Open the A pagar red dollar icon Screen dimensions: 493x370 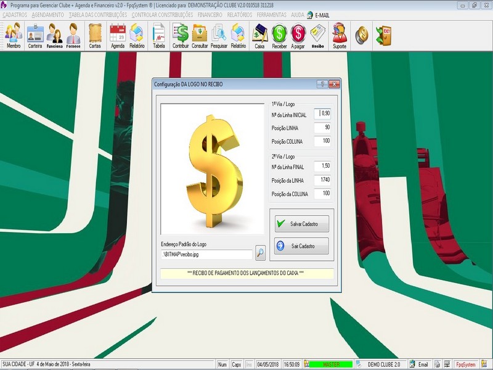pos(298,36)
